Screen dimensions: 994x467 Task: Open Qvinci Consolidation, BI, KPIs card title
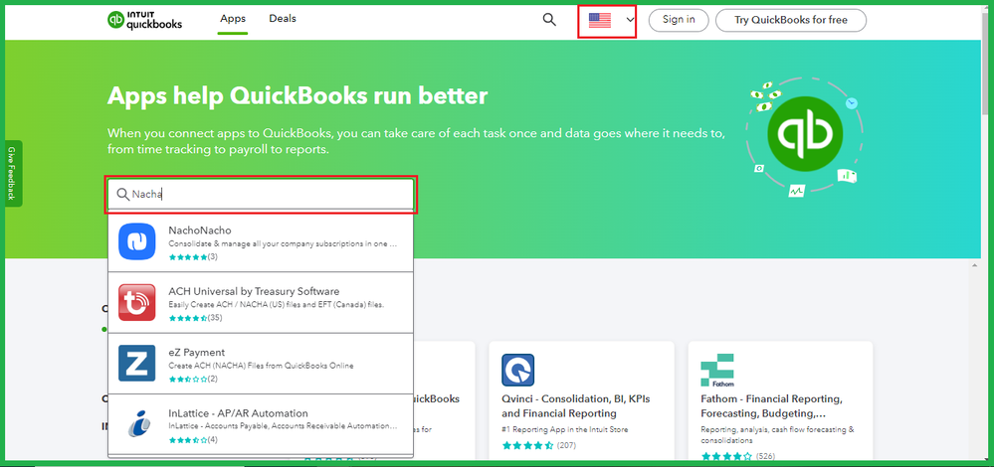tap(576, 406)
